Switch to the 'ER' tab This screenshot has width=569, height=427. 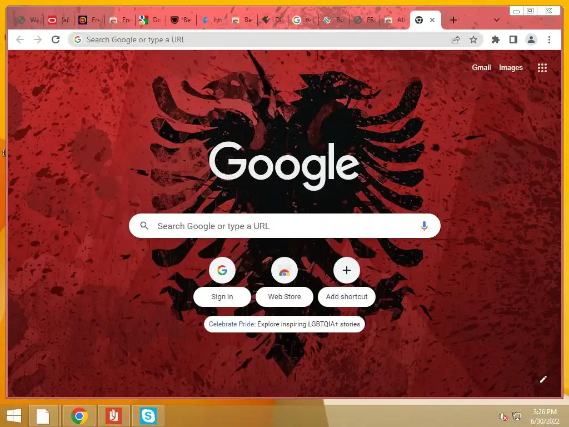tap(365, 20)
